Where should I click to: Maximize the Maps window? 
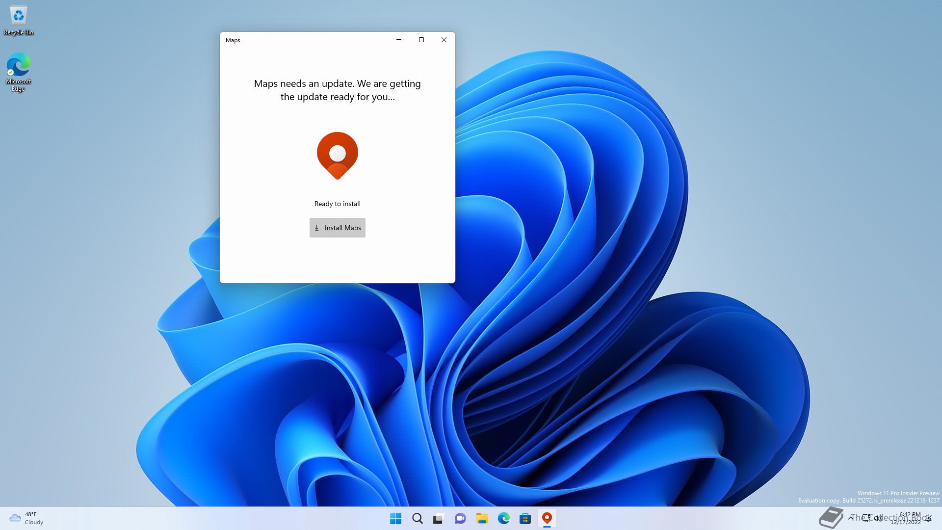421,40
